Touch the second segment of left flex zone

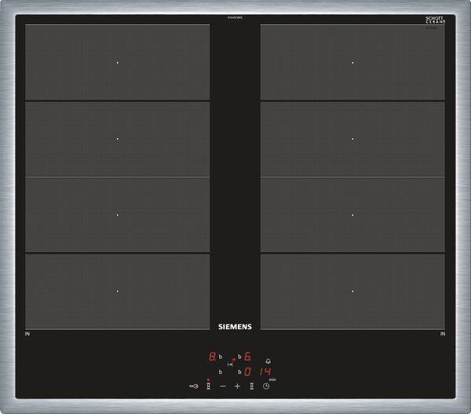(x=118, y=139)
